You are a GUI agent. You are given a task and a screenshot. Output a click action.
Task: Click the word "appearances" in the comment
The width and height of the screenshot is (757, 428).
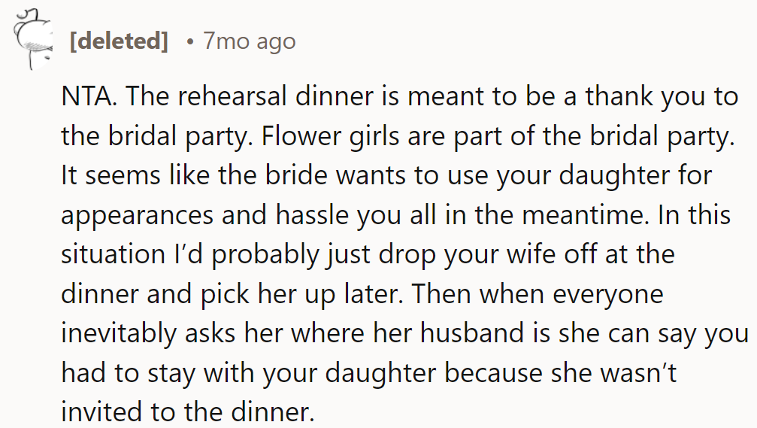pos(139,215)
